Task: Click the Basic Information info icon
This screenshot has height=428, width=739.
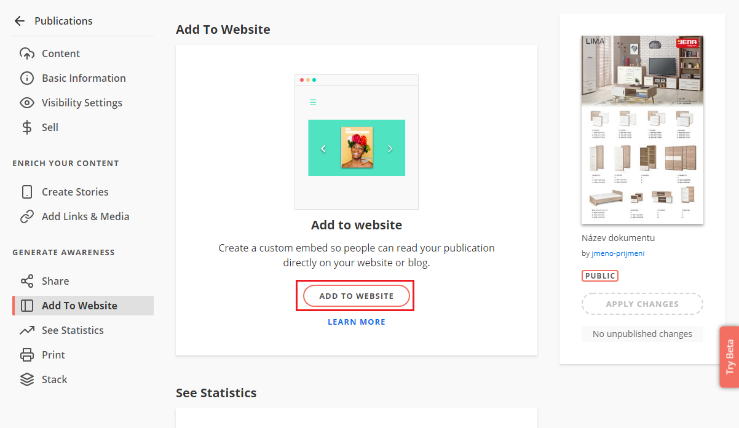Action: coord(27,78)
